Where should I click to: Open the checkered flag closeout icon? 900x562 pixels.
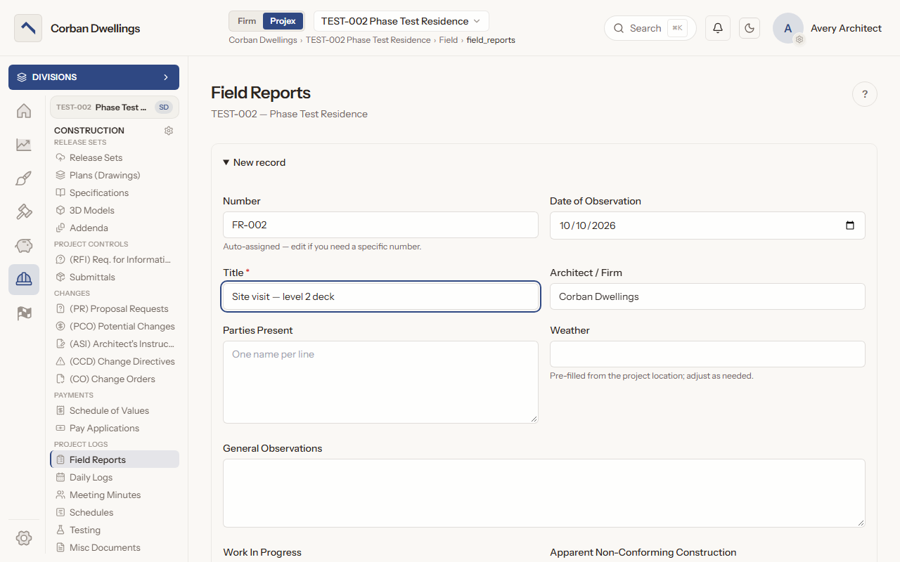(24, 313)
